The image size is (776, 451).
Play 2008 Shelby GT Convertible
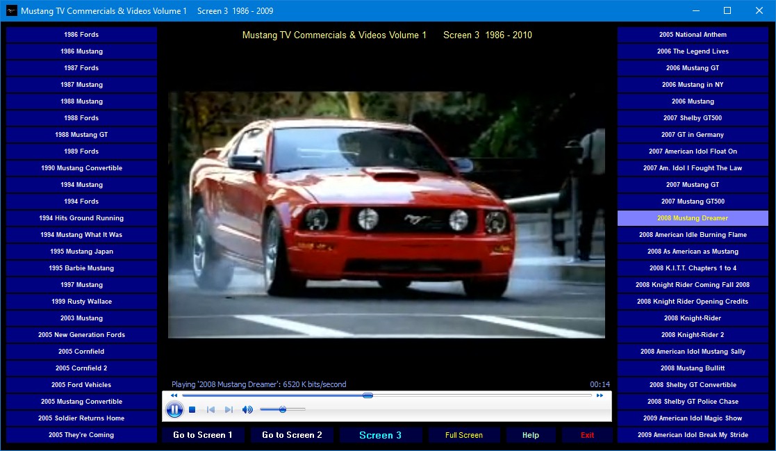coord(693,385)
